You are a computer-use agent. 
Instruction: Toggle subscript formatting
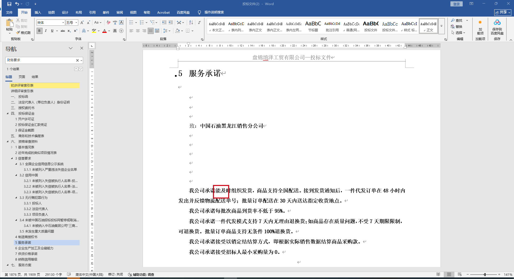[69, 31]
